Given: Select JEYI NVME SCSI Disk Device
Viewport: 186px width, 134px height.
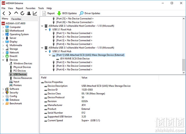Looking at the screenshot, I should (75, 59).
